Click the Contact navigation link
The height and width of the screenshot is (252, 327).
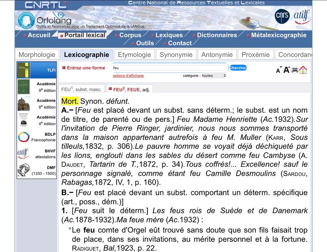click(179, 43)
